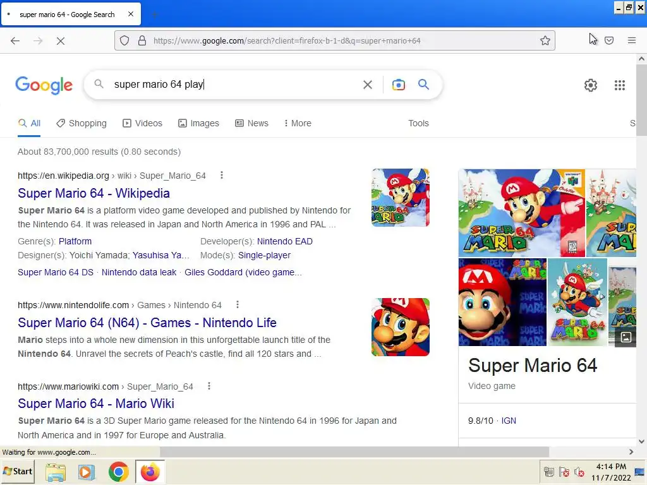Viewport: 647px width, 485px height.
Task: Click the tray red flag action center icon
Action: pos(564,472)
